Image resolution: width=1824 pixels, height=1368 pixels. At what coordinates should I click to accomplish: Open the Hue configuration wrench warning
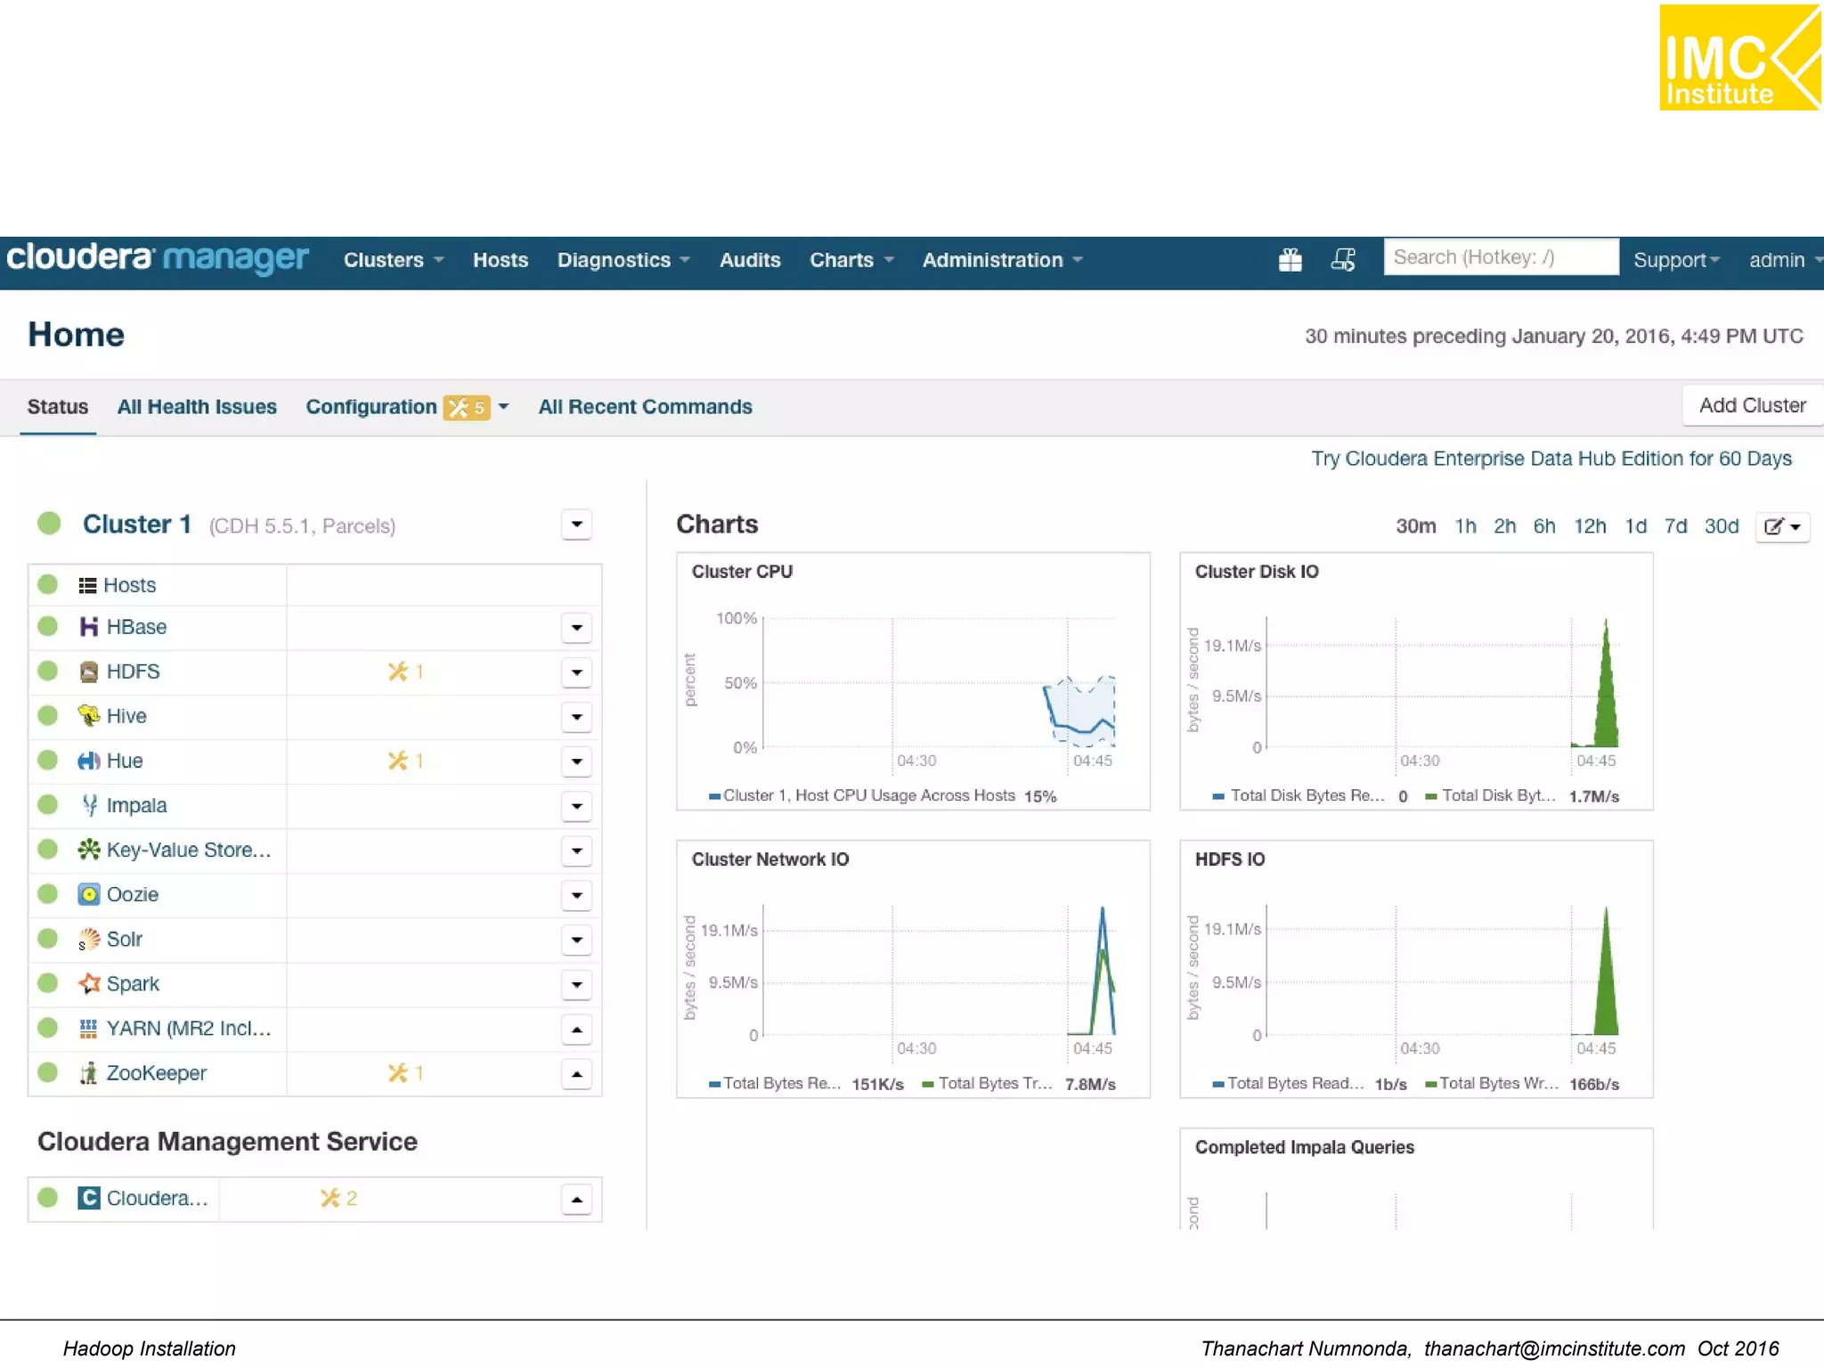coord(404,761)
